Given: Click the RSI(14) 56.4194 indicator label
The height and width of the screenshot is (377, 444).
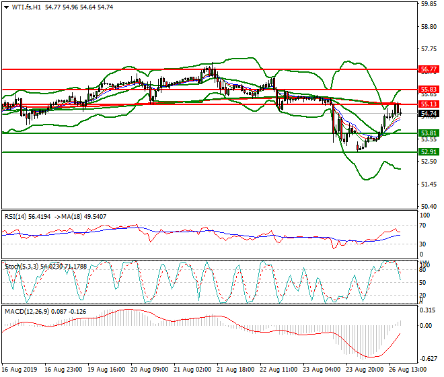Looking at the screenshot, I should click(28, 217).
